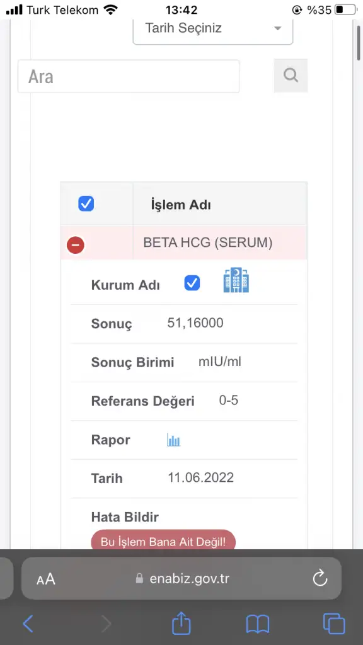This screenshot has width=363, height=645.
Task: Open Safari bookmarks book icon
Action: click(258, 624)
